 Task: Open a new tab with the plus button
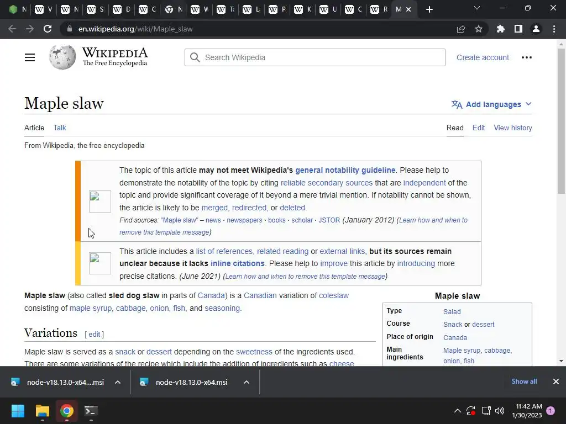click(x=429, y=9)
